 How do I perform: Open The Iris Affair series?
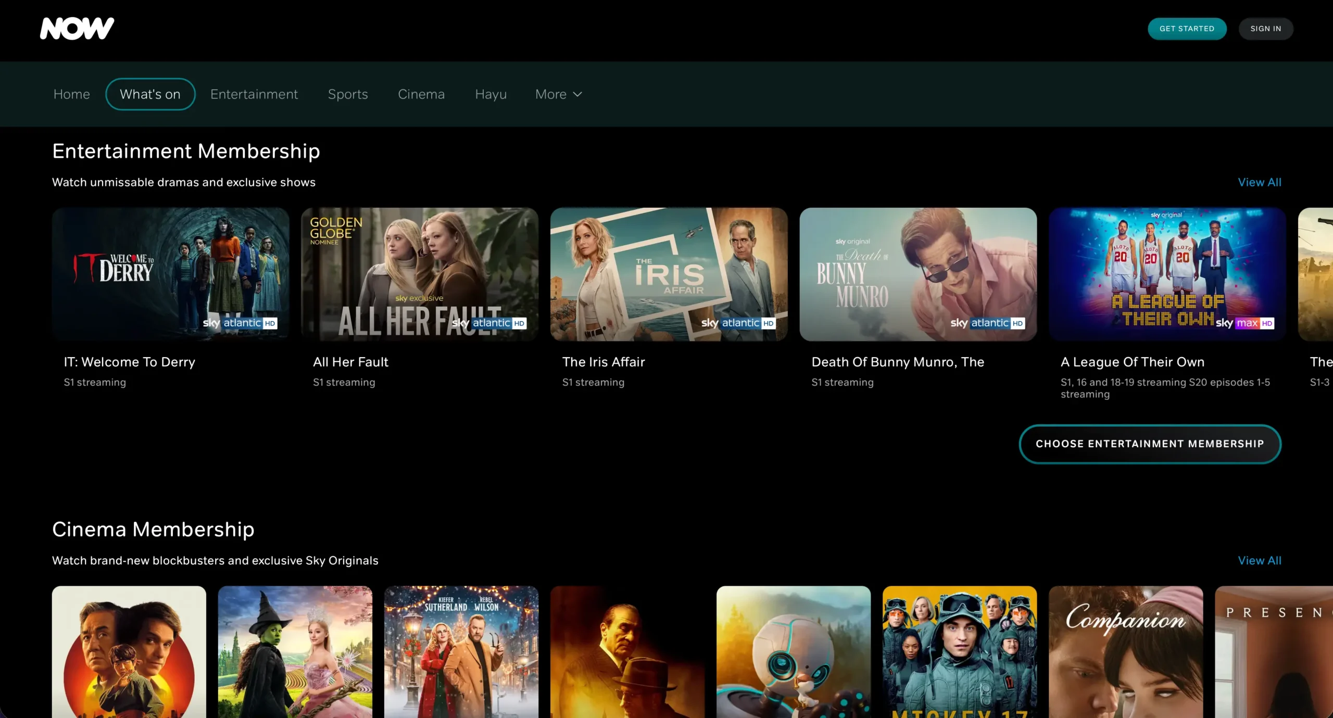[x=669, y=274]
